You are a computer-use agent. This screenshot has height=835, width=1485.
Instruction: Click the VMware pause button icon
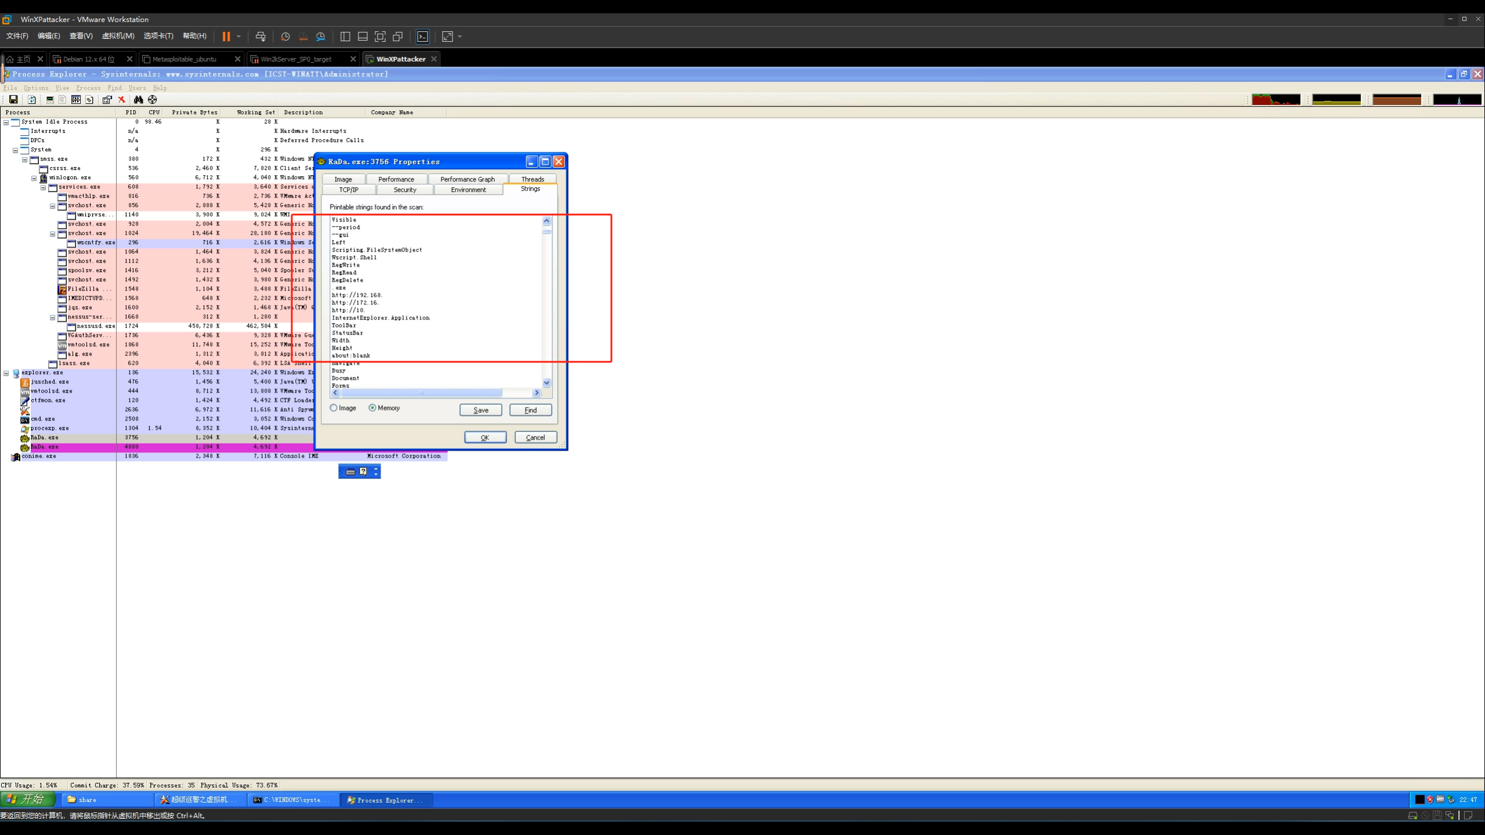click(x=226, y=37)
